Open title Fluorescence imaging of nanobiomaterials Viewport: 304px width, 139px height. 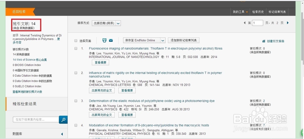(x=155, y=48)
